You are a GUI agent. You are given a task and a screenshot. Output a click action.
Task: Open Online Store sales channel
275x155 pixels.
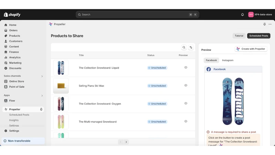(x=16, y=81)
